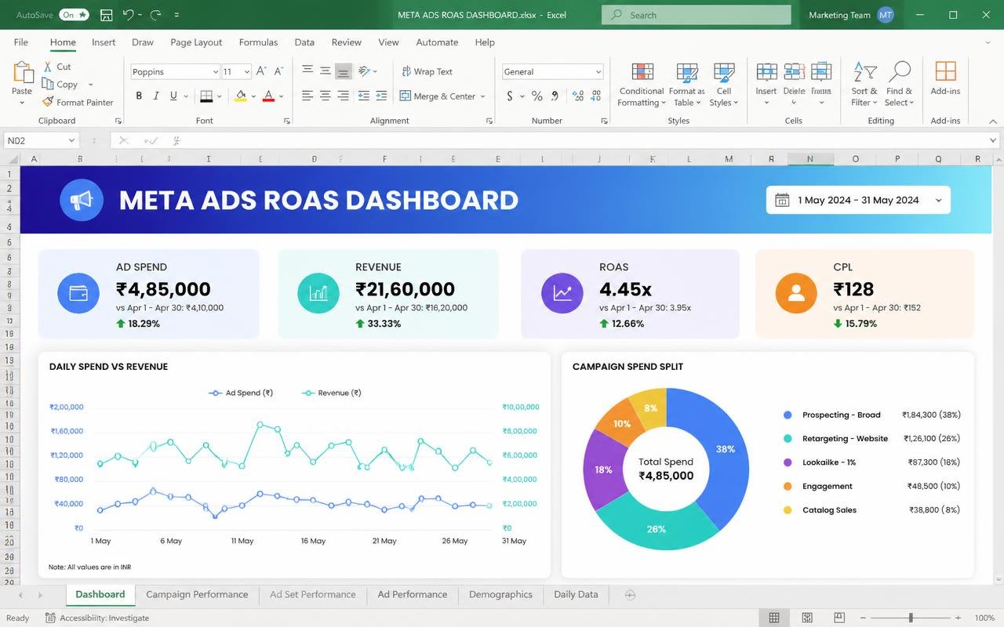
Task: Click the fill color bucket icon
Action: (x=241, y=96)
